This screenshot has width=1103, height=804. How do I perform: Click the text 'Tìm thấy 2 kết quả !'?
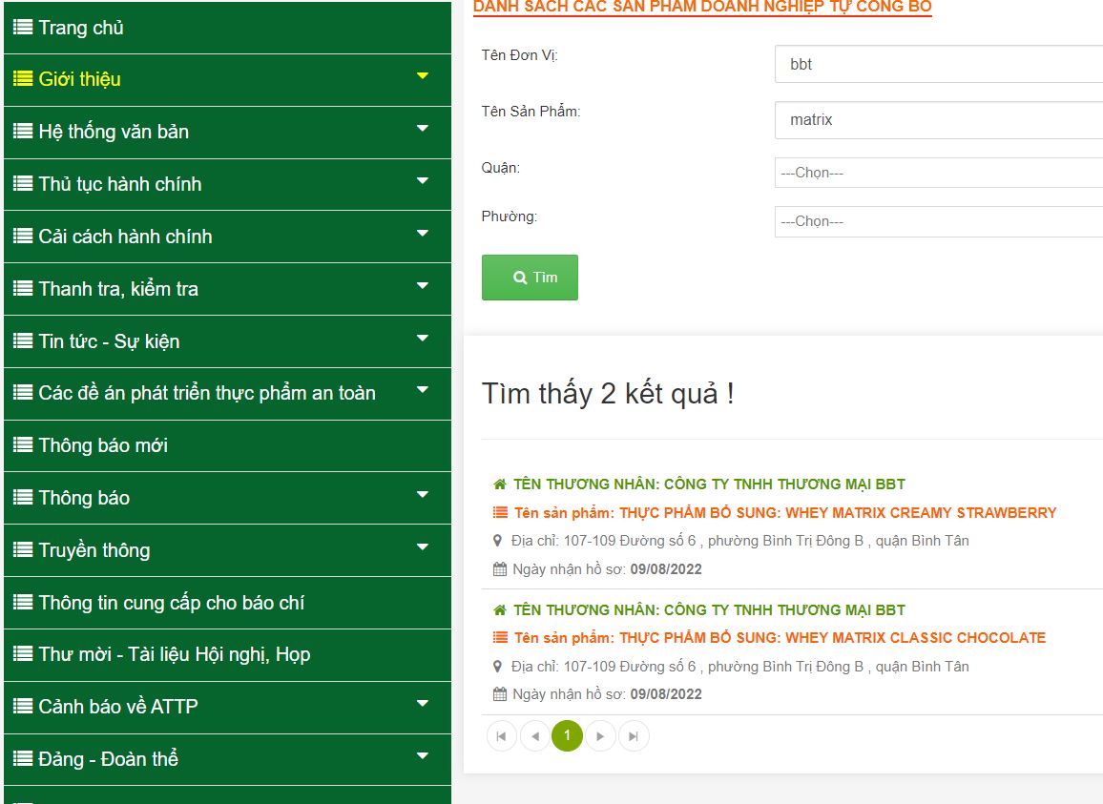[608, 393]
